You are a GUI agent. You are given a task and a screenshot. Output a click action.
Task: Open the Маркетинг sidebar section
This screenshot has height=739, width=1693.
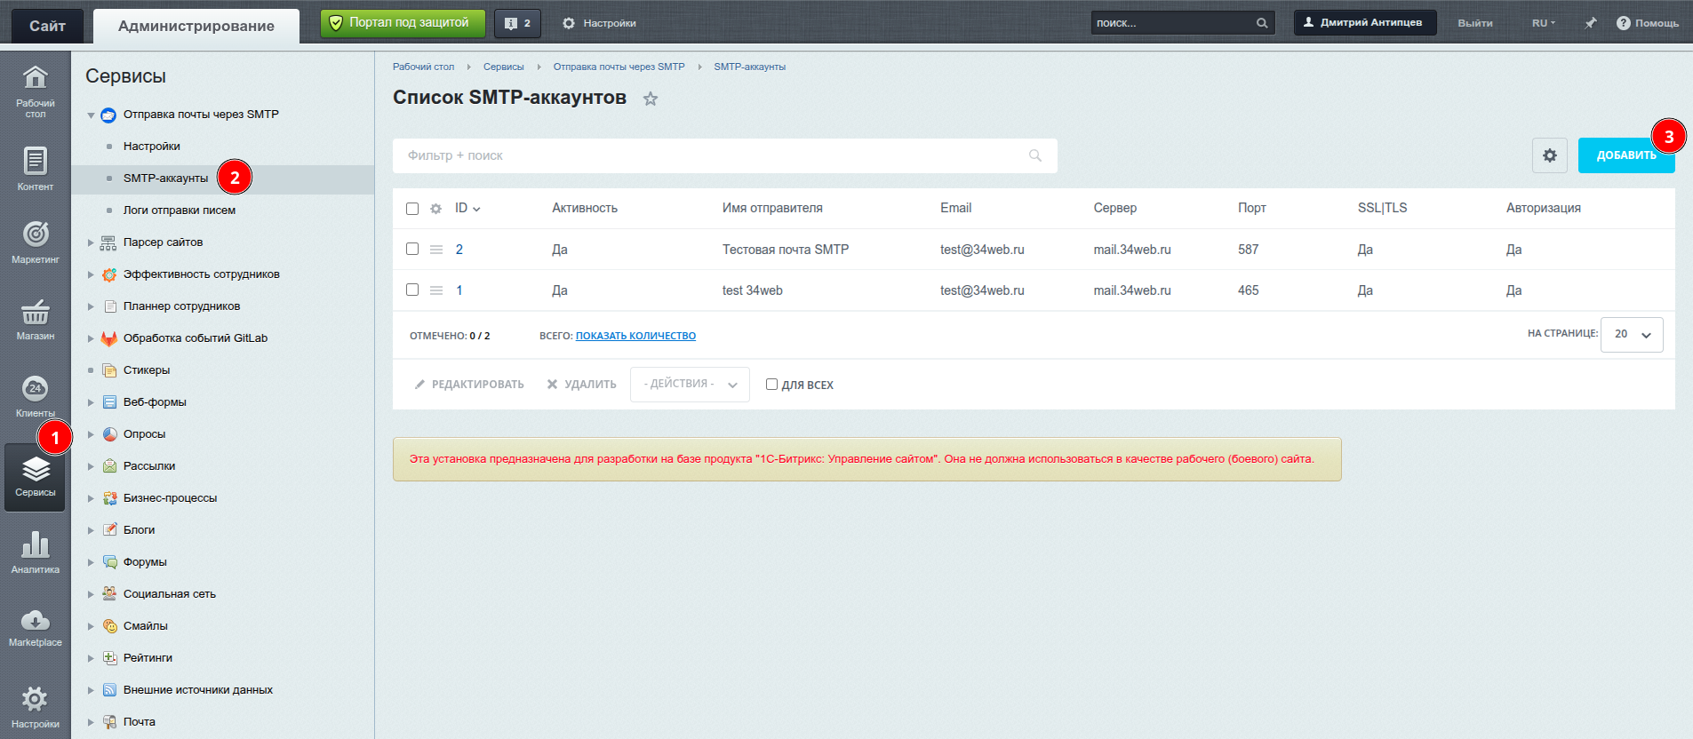point(35,242)
